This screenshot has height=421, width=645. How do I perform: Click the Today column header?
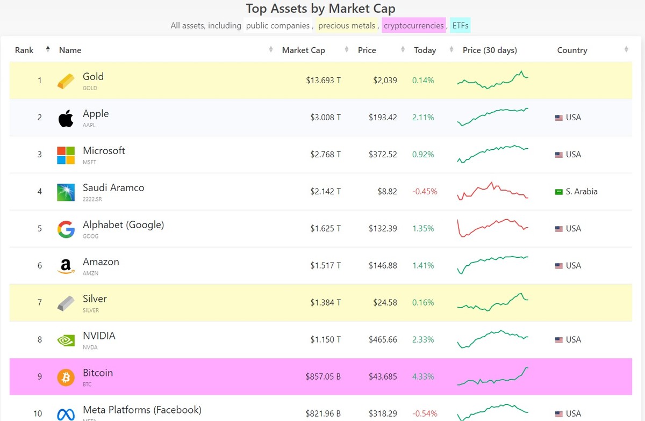pyautogui.click(x=425, y=50)
